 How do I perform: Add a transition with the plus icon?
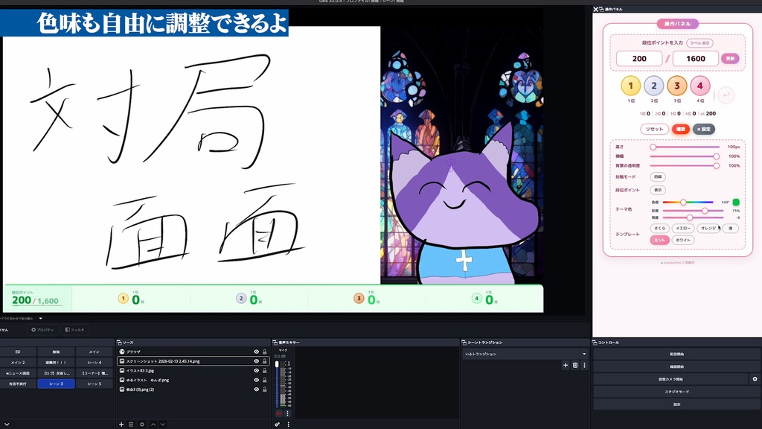(x=566, y=365)
